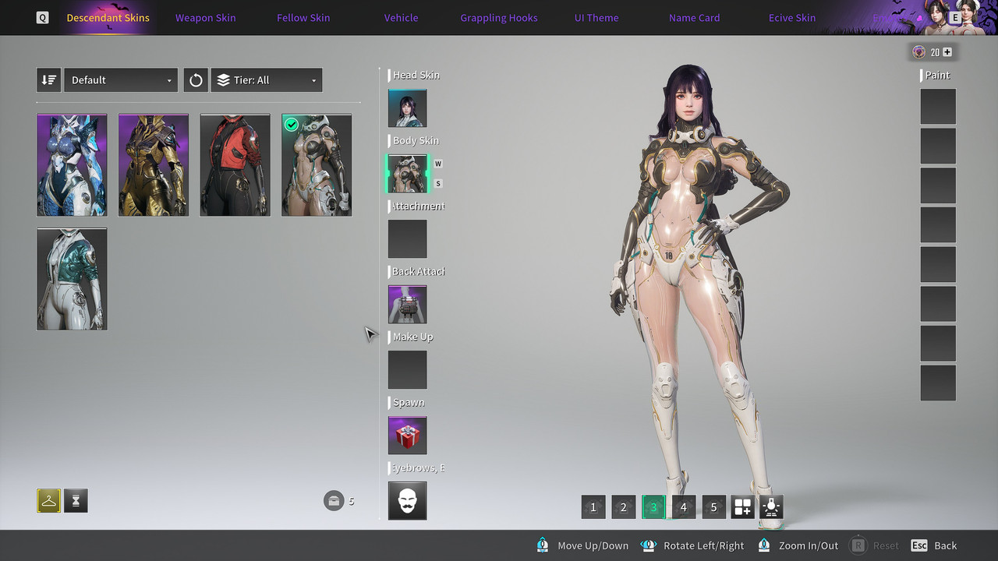
Task: Choose the teal jacket white suit skin
Action: coord(72,279)
